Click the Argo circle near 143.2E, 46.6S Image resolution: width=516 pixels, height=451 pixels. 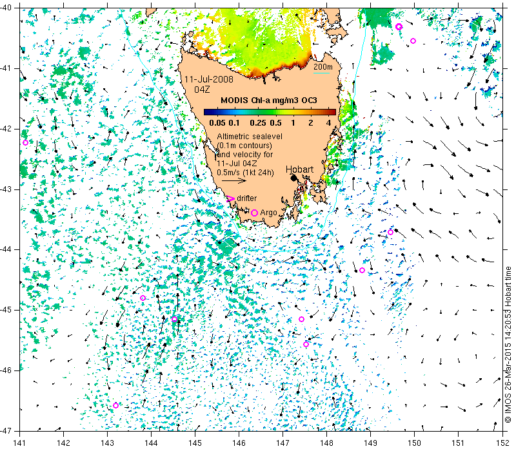pyautogui.click(x=115, y=406)
